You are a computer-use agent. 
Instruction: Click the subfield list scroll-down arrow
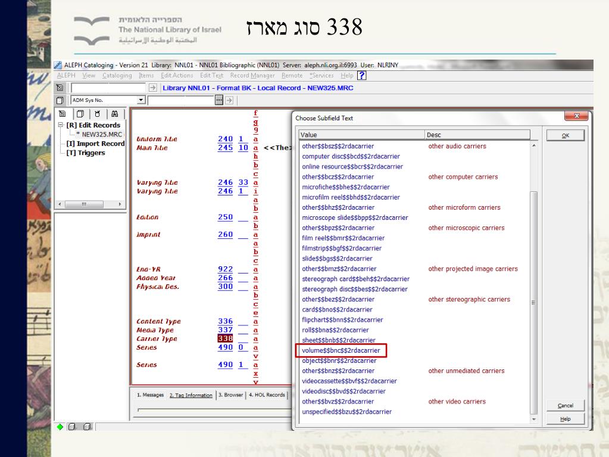click(534, 419)
